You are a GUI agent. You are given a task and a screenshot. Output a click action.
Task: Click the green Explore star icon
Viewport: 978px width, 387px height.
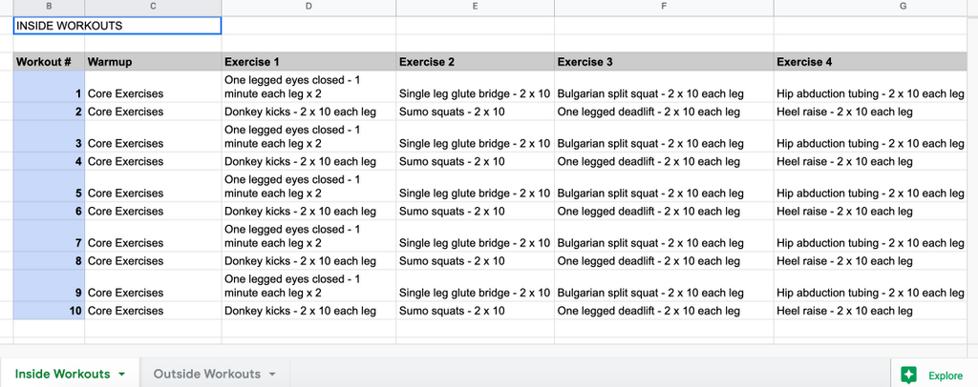[908, 376]
